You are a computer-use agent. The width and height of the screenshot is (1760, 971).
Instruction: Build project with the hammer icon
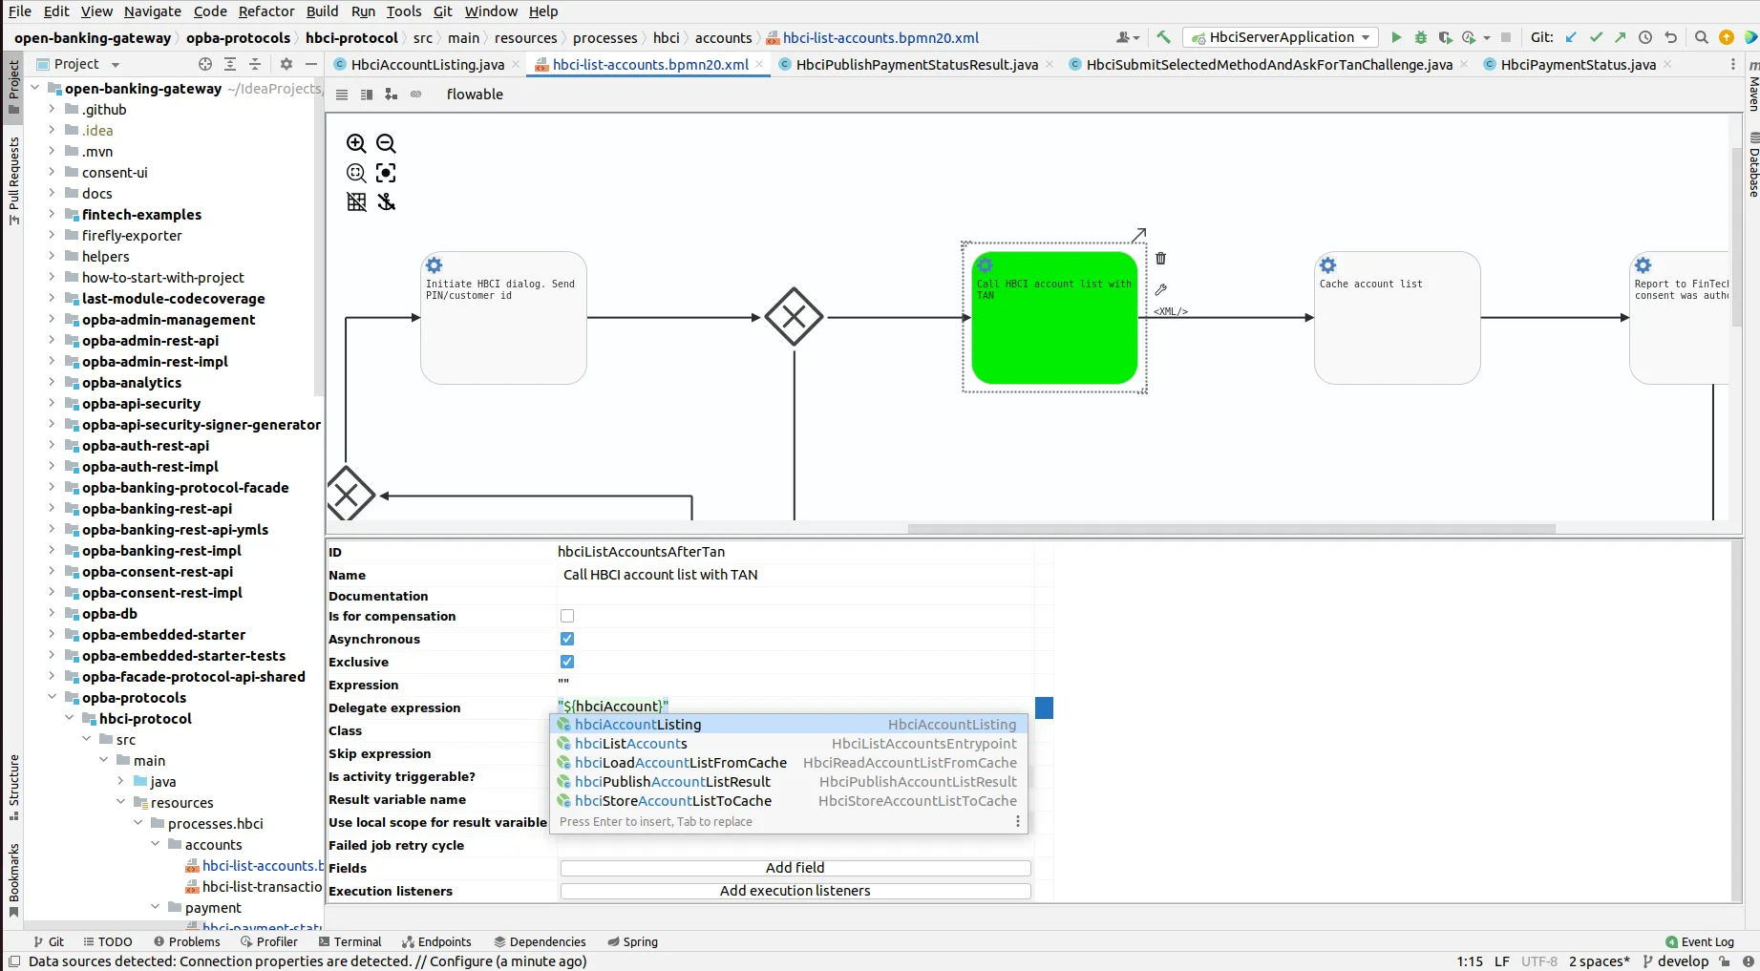[1163, 37]
